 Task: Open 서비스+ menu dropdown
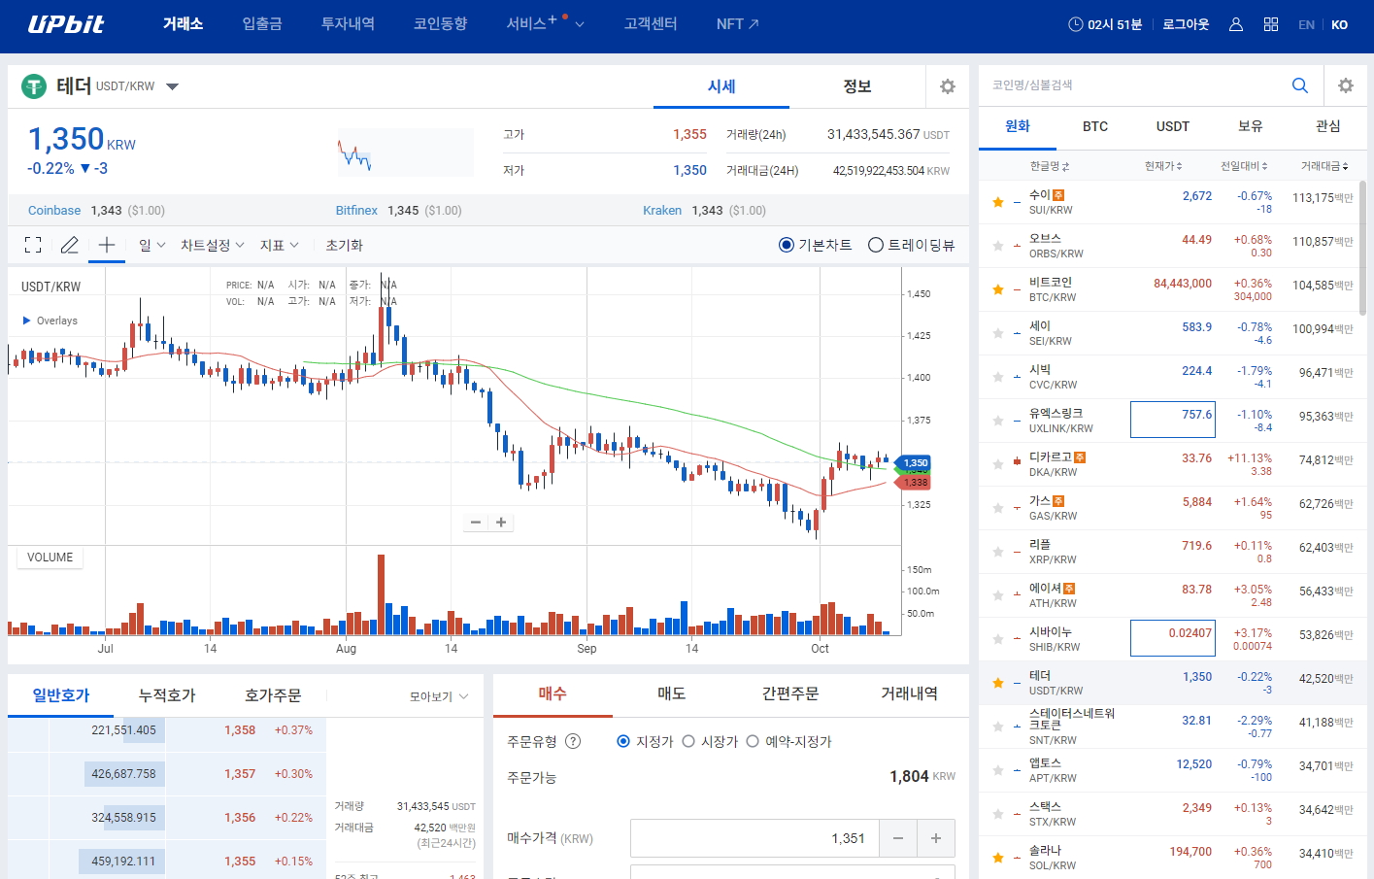click(x=545, y=23)
